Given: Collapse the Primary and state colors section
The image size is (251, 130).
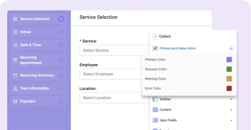Looking at the screenshot, I should [x=231, y=48].
